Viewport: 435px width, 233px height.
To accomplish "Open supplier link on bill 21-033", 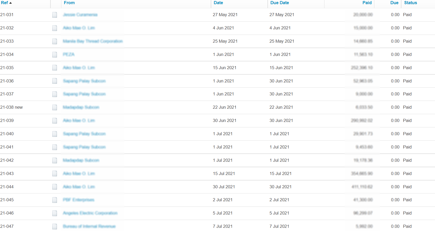I will [x=93, y=41].
